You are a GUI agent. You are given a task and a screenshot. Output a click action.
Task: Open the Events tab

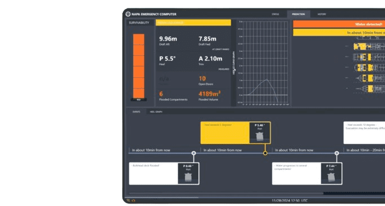[x=136, y=112]
